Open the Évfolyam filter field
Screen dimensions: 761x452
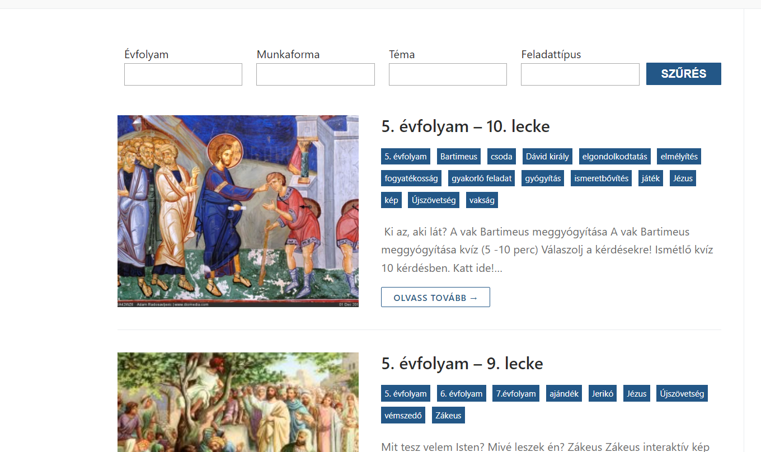click(x=183, y=74)
